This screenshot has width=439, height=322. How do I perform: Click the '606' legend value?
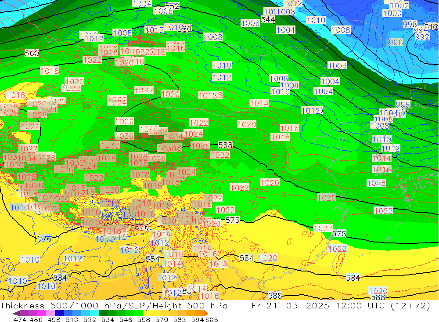tap(212, 319)
